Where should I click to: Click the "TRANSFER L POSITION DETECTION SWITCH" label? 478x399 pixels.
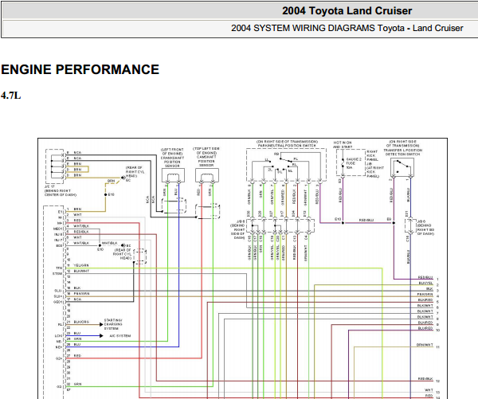402,152
